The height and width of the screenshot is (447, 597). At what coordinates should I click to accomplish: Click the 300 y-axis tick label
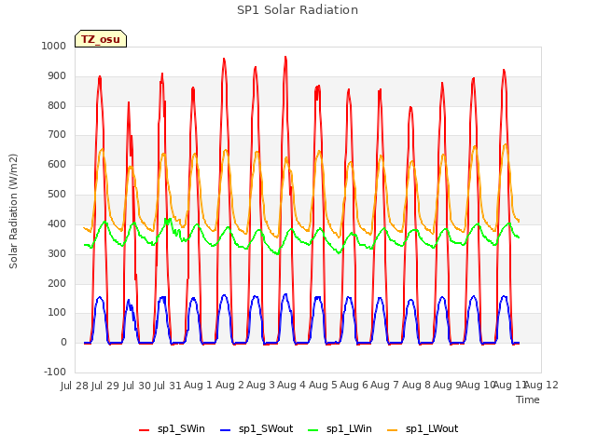click(57, 253)
